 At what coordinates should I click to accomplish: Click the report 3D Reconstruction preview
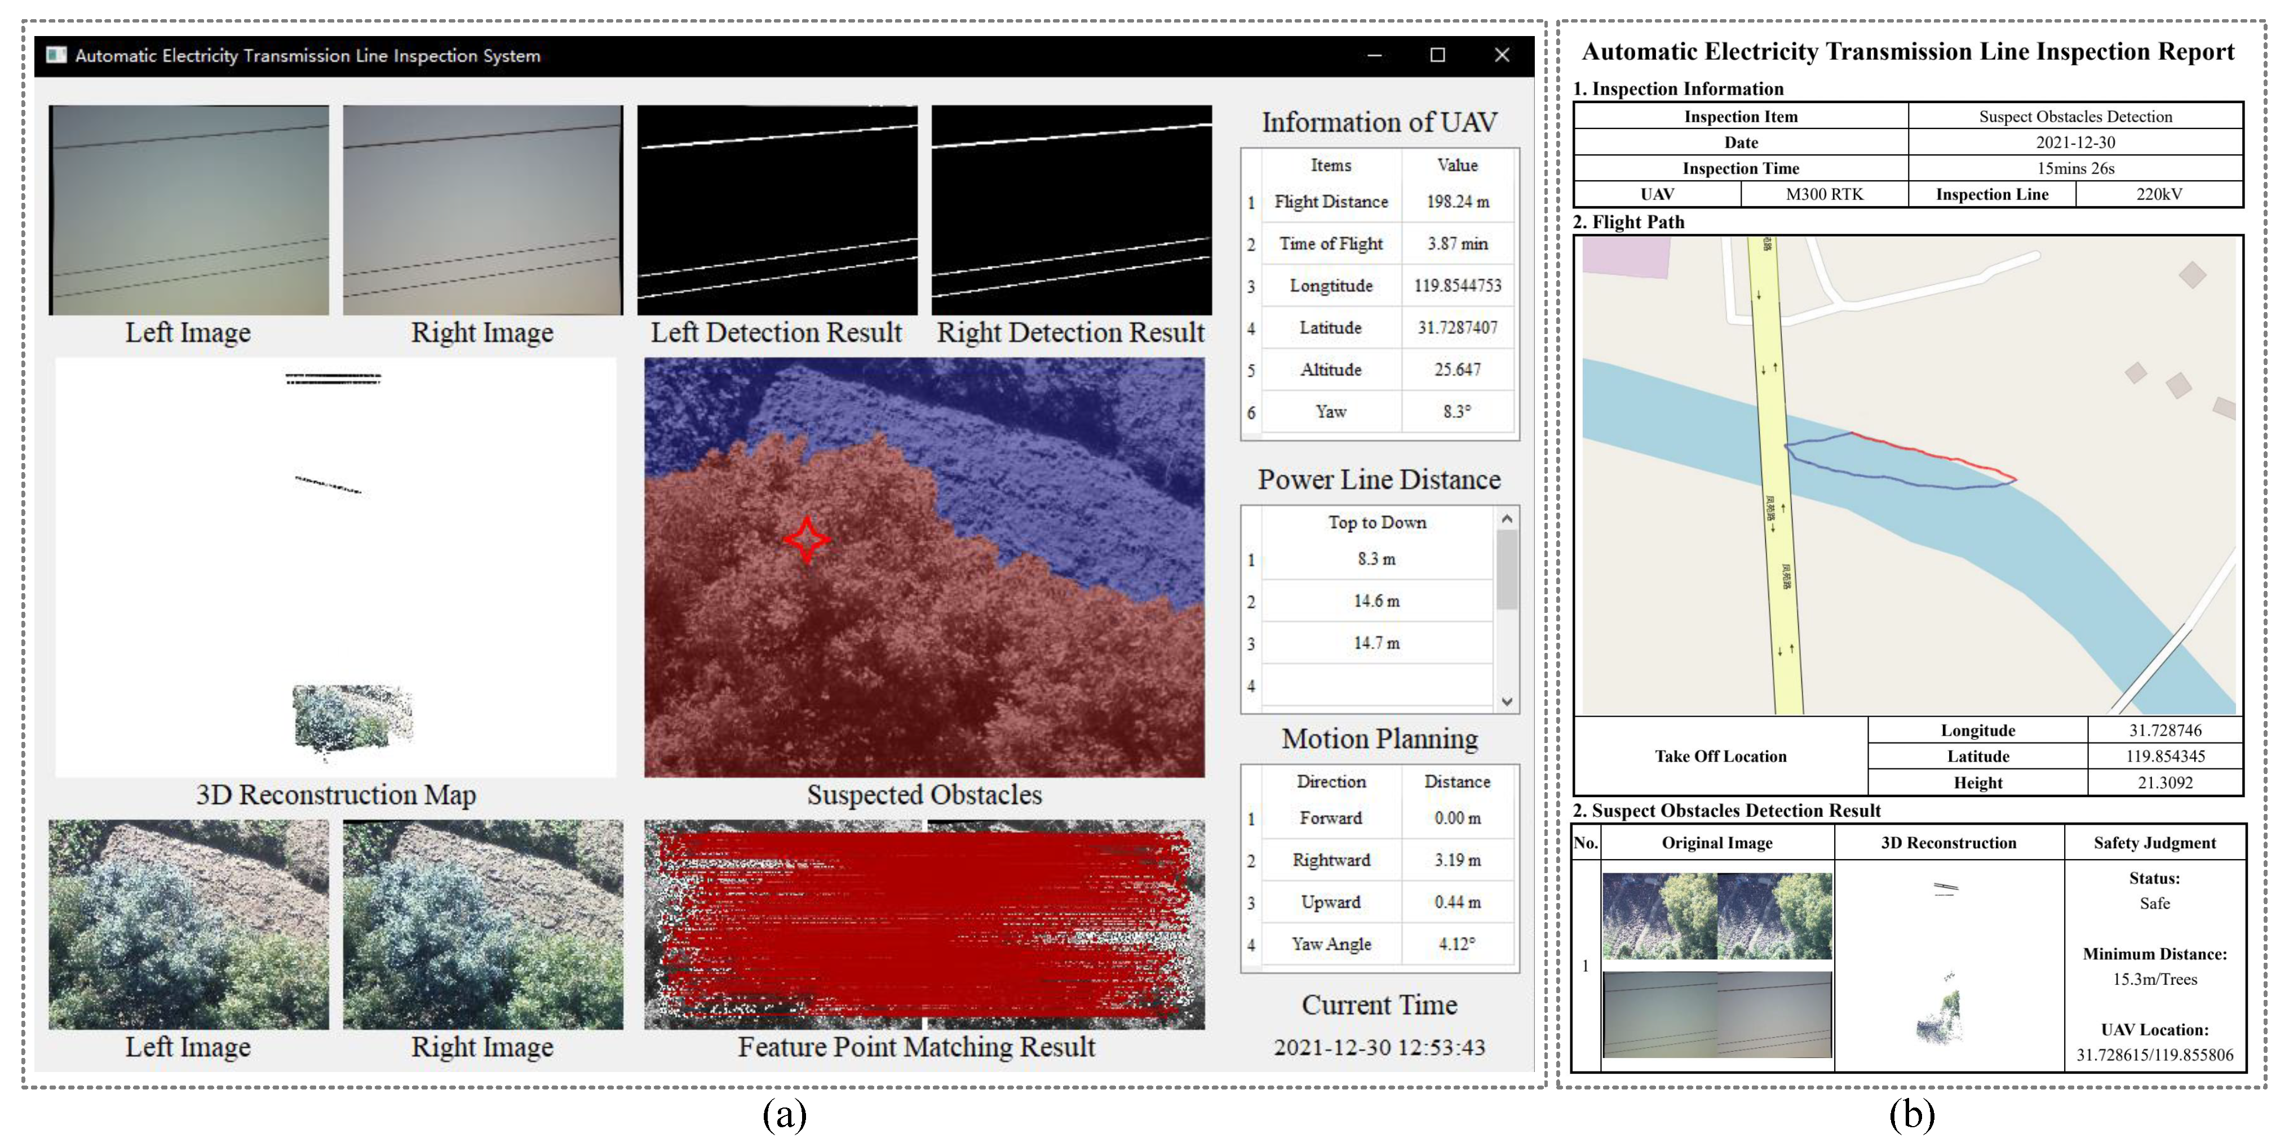coord(1949,966)
